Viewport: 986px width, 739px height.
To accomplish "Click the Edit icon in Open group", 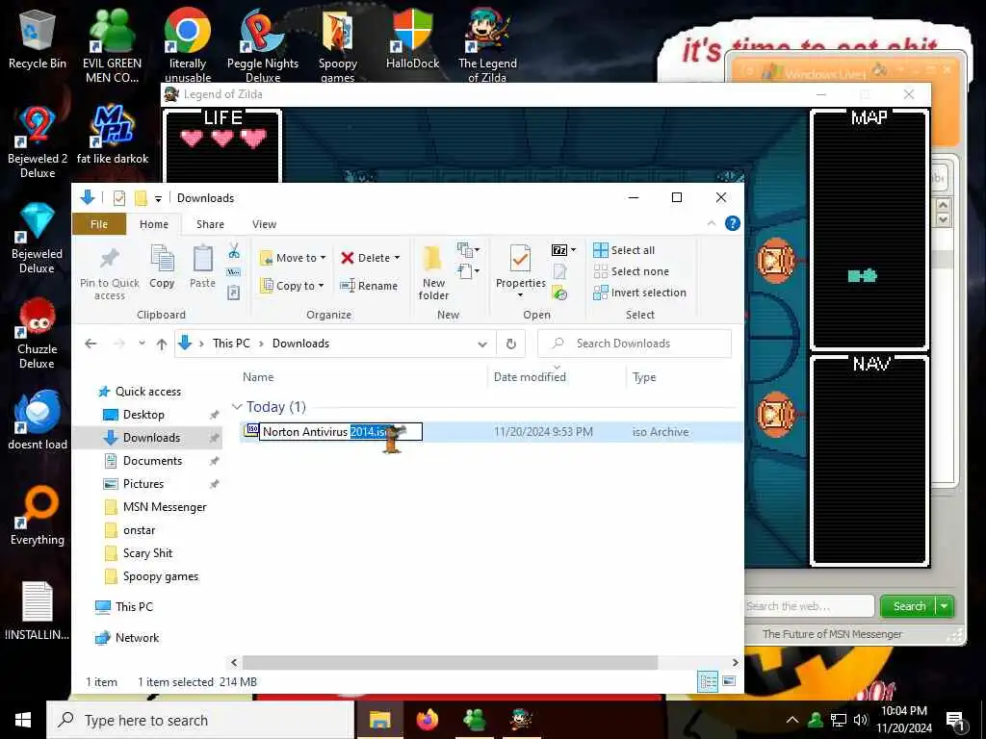I will click(559, 271).
